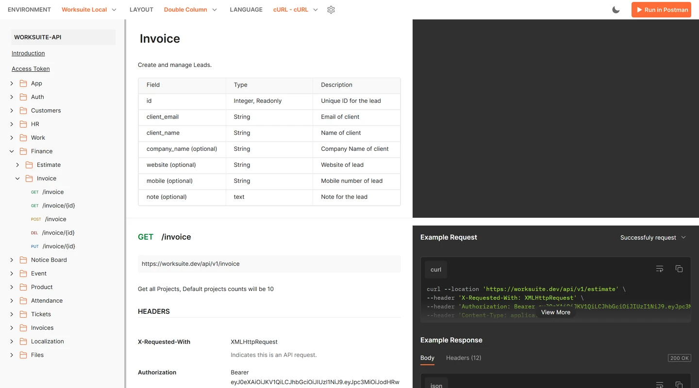Open the Access Token link
The image size is (699, 388).
click(31, 69)
